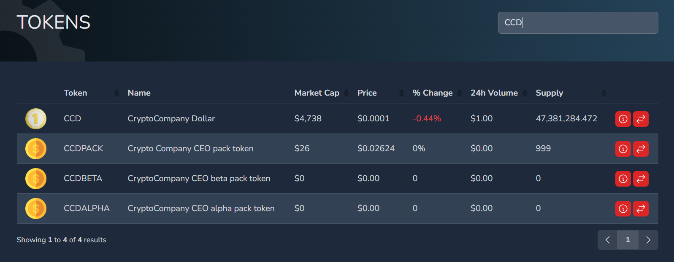Click the CCDPACK gold coin icon
Viewport: 674px width, 262px height.
click(x=36, y=149)
